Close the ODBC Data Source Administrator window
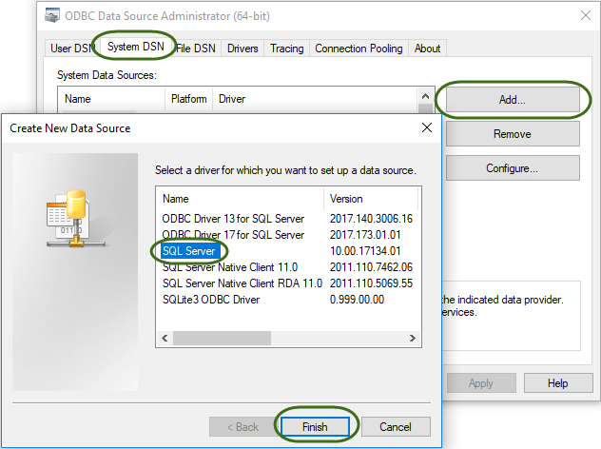The width and height of the screenshot is (601, 449). point(585,16)
